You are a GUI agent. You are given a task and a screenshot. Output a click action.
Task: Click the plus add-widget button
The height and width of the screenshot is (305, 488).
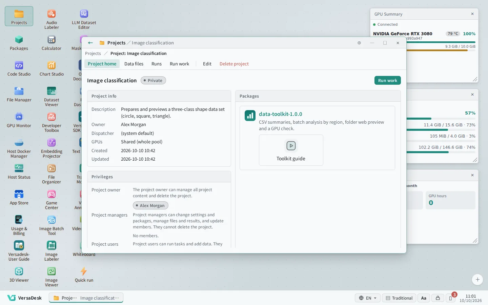[x=477, y=280]
